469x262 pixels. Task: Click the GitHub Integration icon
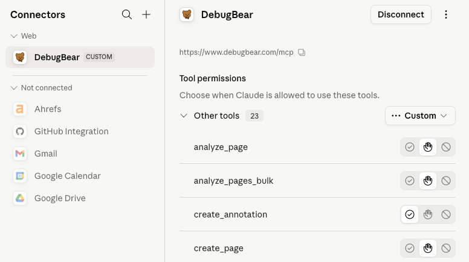pos(20,131)
